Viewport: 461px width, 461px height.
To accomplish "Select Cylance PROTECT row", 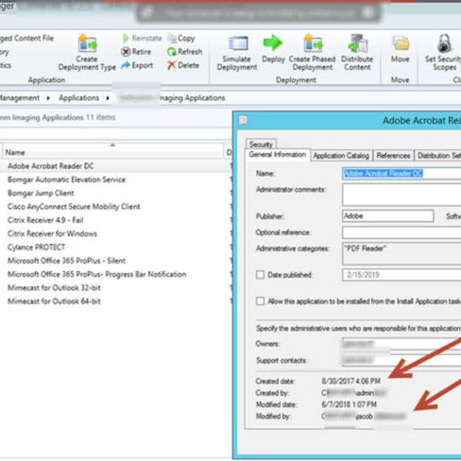I will point(116,248).
